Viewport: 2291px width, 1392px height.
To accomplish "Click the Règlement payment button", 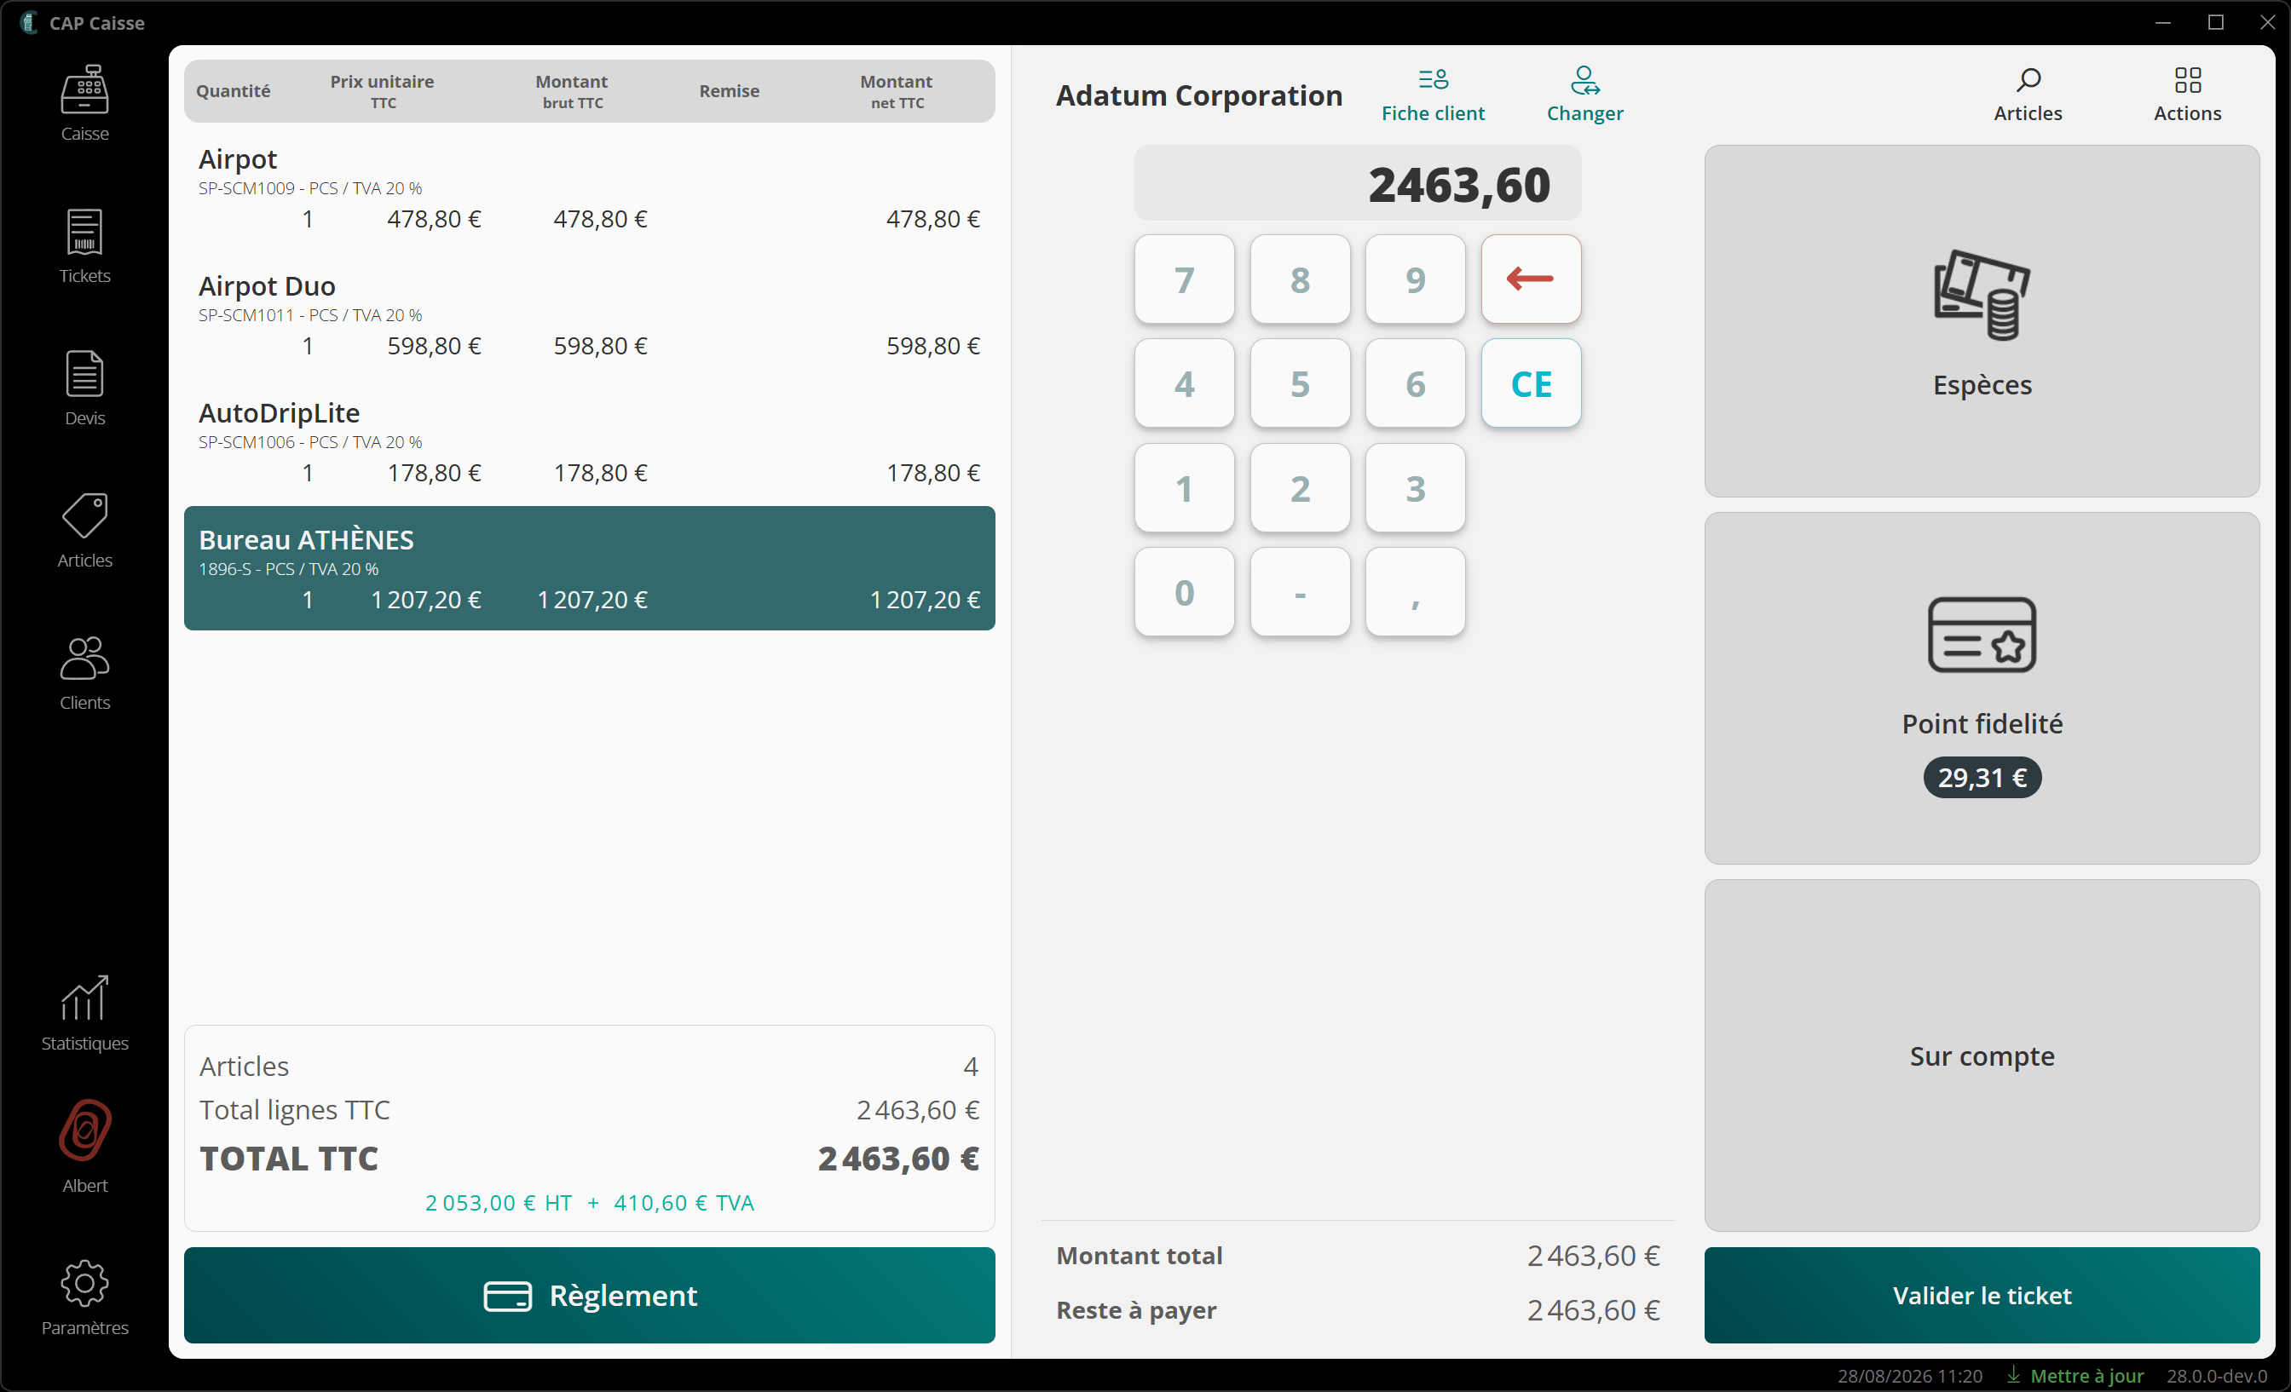I will (x=590, y=1294).
